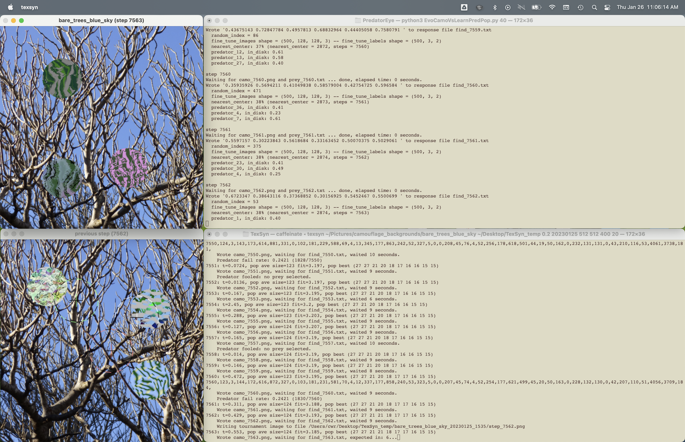The image size is (685, 442).
Task: Close the previous step (7562) window
Action: 6,233
